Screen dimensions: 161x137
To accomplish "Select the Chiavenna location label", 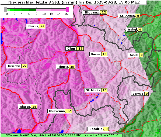I will pos(56,111).
